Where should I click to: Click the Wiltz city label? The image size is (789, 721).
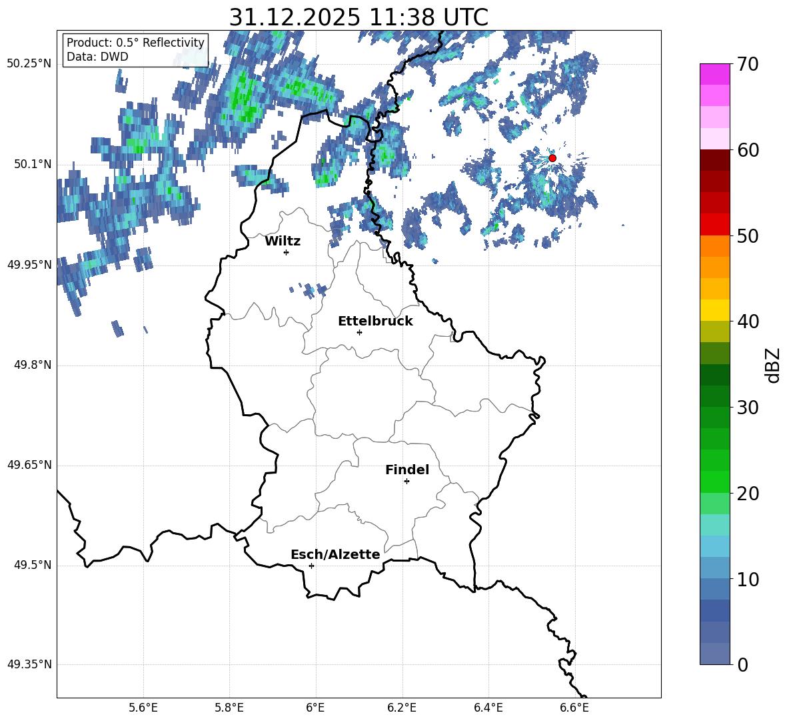[283, 241]
